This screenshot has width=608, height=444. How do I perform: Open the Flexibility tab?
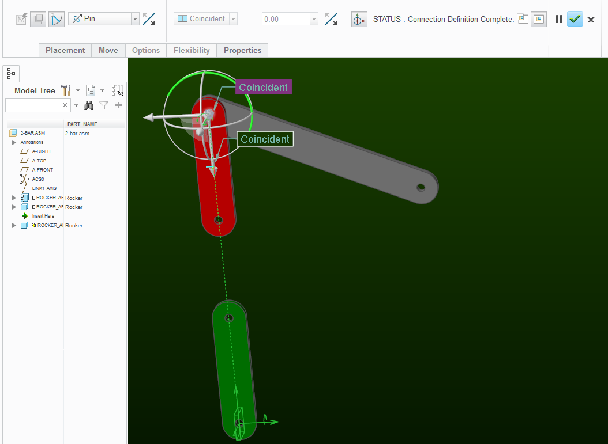coord(192,50)
